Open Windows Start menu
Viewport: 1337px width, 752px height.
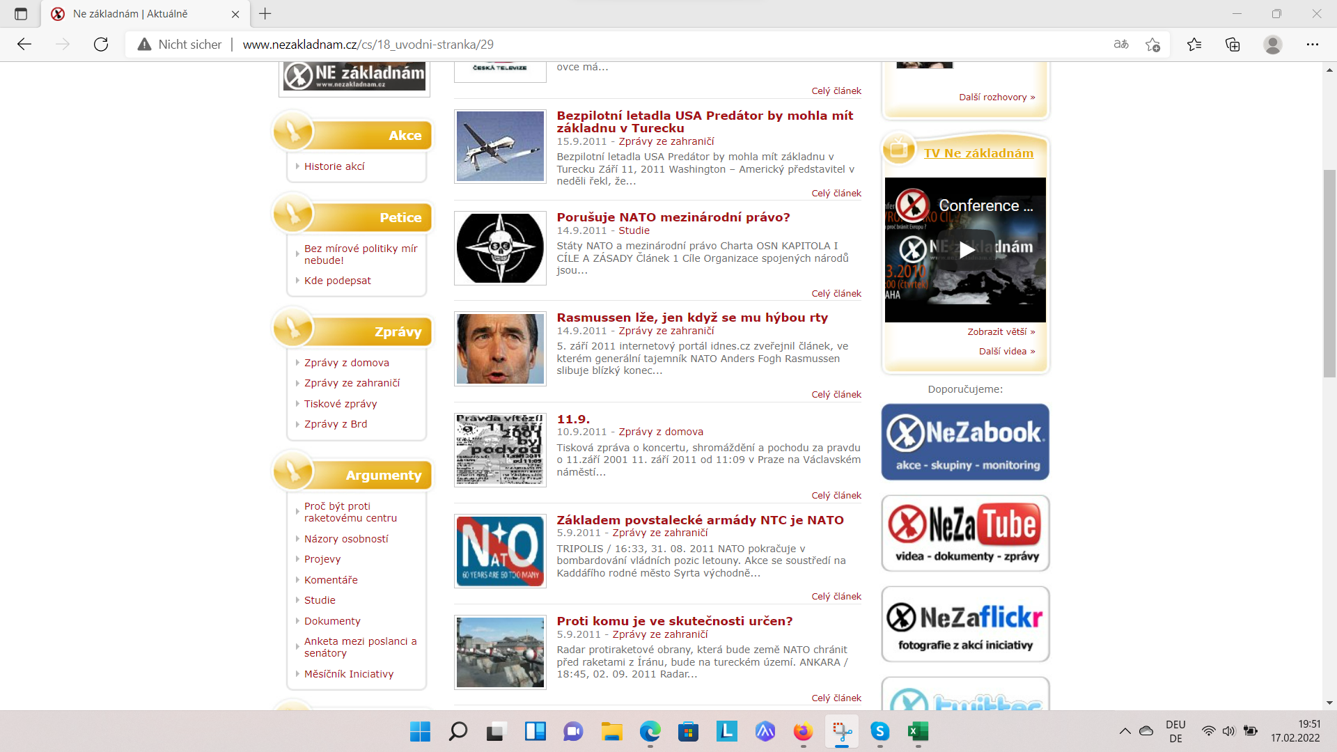coord(420,731)
